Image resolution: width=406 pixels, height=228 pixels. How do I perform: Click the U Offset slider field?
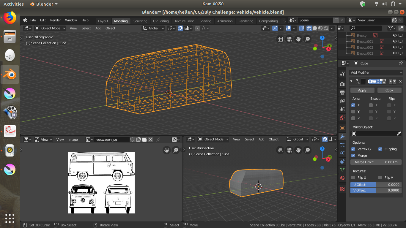(x=376, y=185)
